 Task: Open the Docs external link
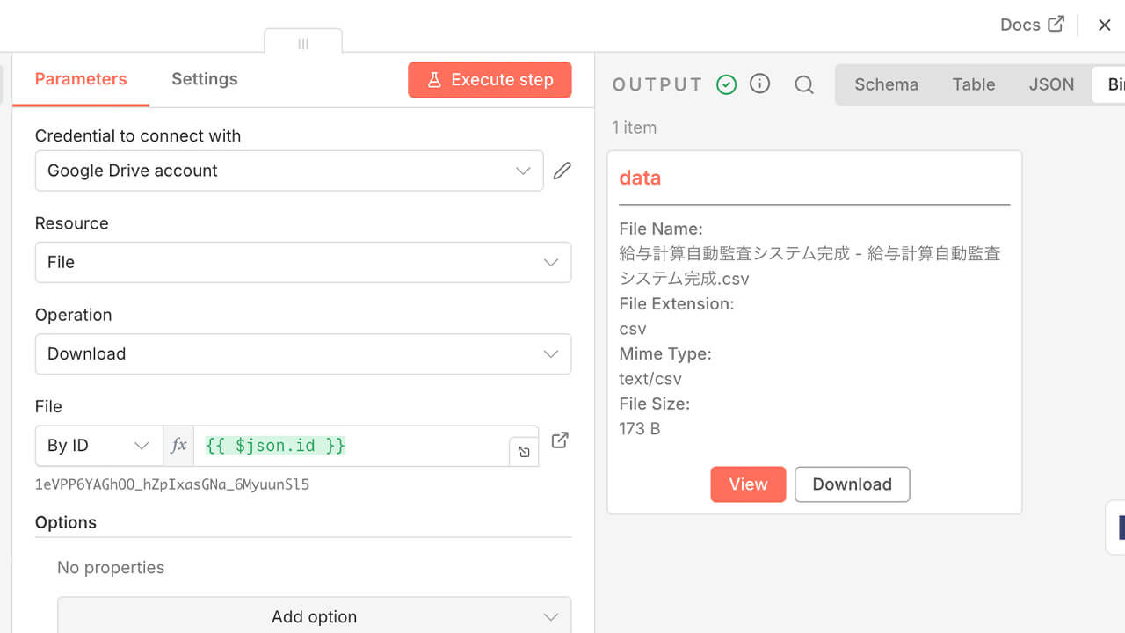[1032, 25]
